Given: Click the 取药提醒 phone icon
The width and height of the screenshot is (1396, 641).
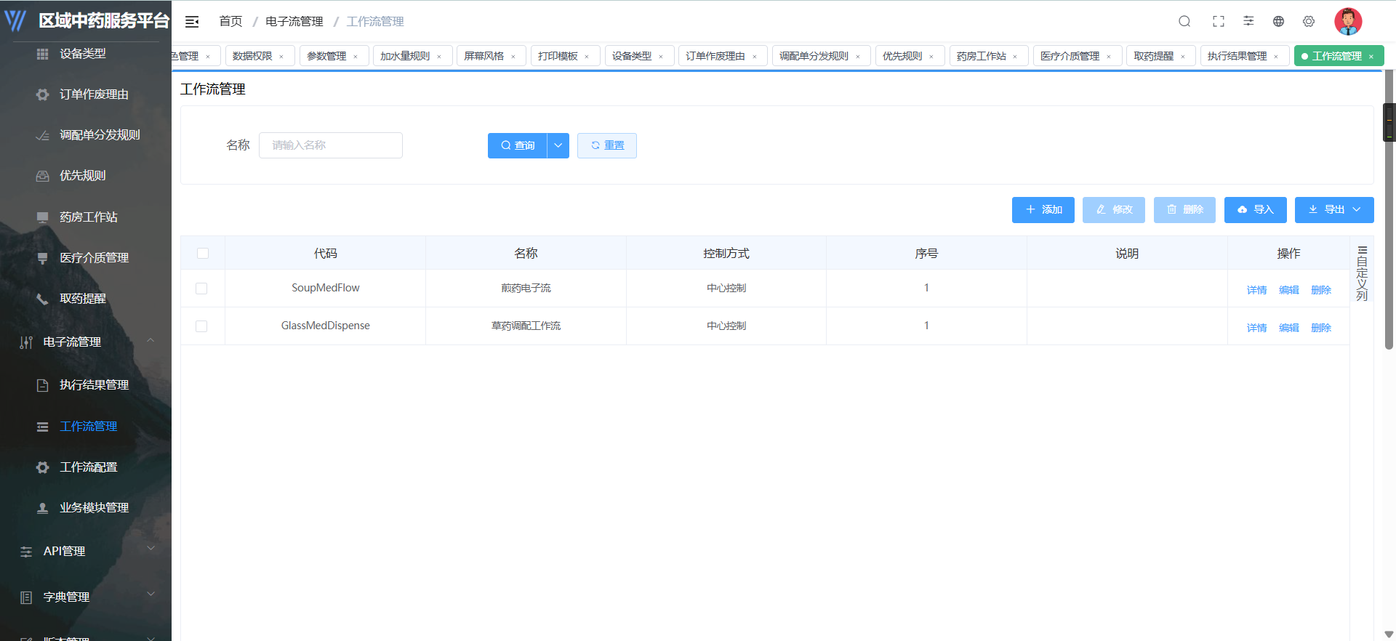Looking at the screenshot, I should click(43, 299).
